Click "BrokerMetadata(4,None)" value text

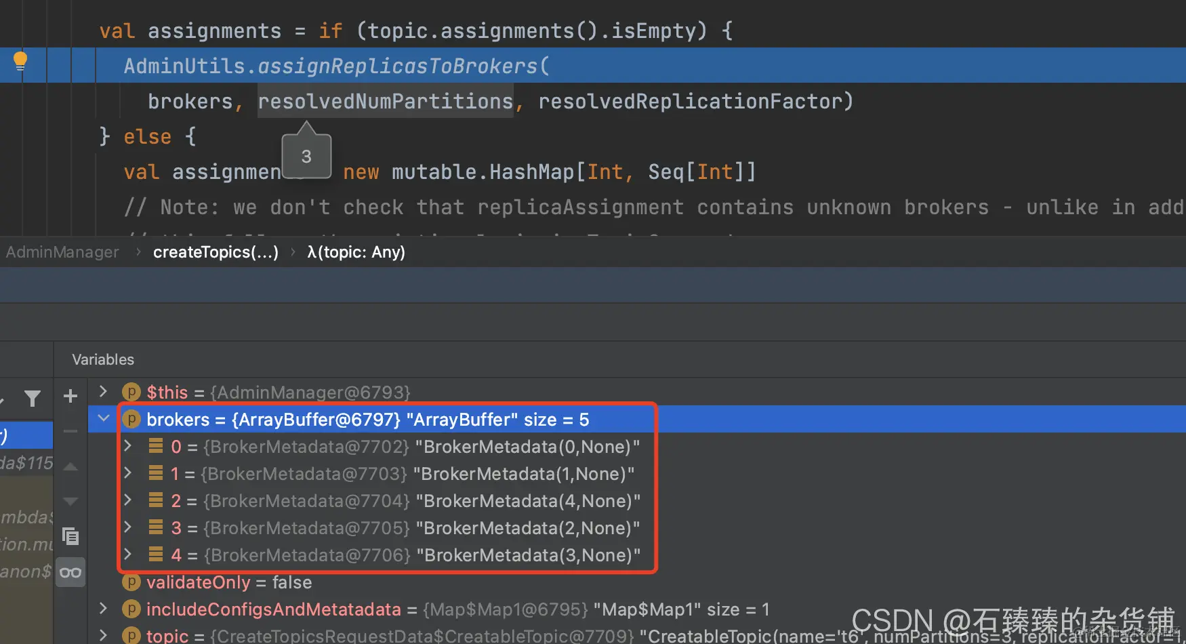click(528, 501)
